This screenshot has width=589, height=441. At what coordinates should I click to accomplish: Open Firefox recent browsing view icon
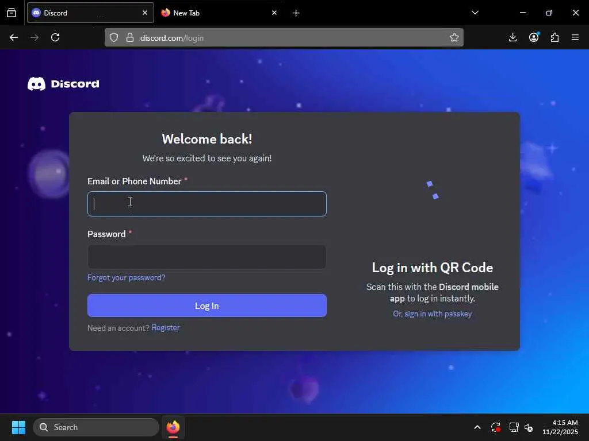click(x=12, y=13)
